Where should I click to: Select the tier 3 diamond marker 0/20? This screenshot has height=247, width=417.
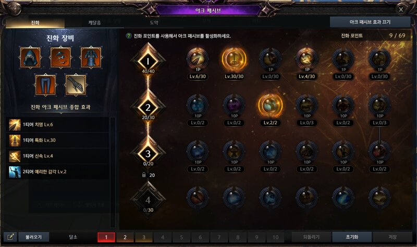148,153
